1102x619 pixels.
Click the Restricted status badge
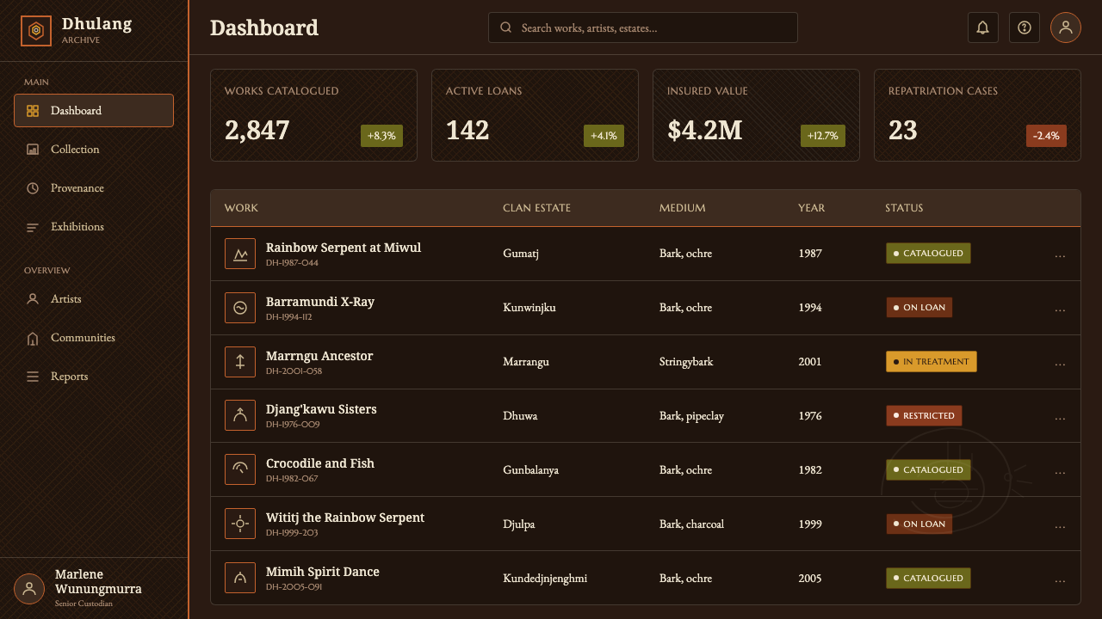(x=924, y=416)
